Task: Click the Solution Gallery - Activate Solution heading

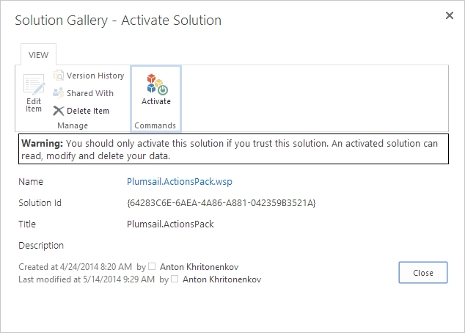Action: click(x=118, y=21)
